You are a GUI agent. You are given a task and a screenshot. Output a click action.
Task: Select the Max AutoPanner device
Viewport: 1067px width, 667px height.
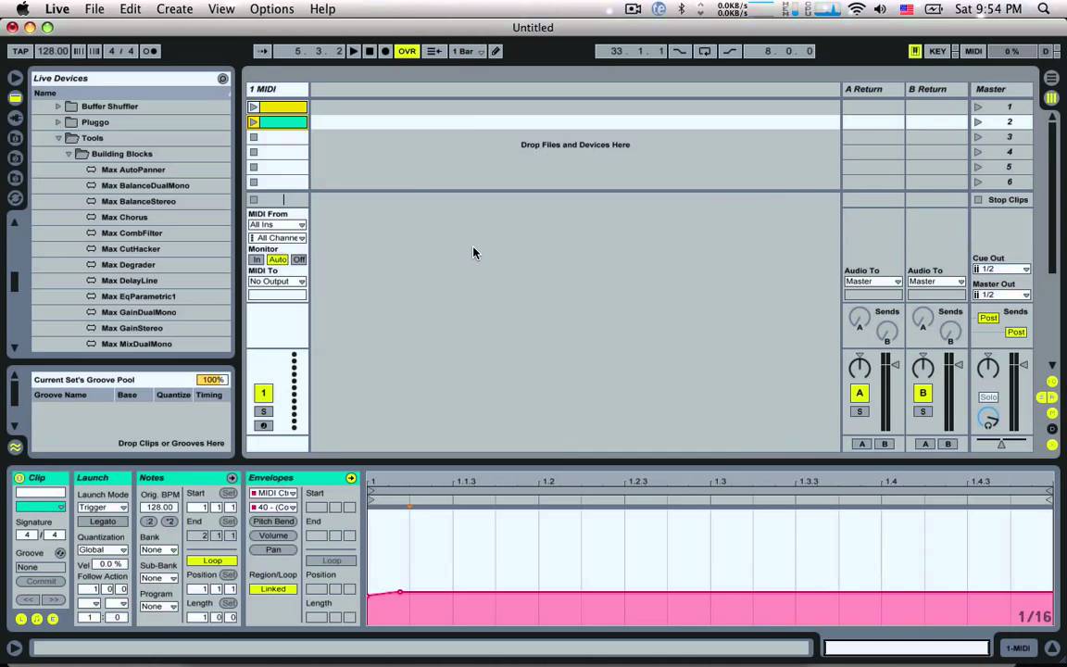point(132,170)
